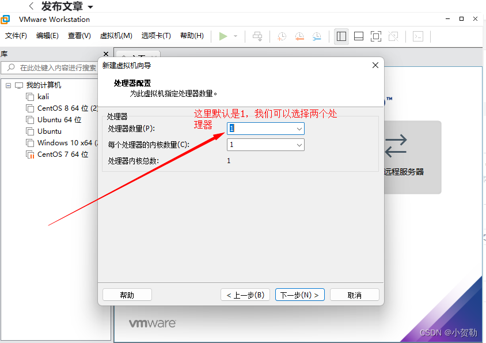Screen dimensions: 486x343
Task: Click the VMware Workstation app logo icon
Action: pyautogui.click(x=5, y=20)
